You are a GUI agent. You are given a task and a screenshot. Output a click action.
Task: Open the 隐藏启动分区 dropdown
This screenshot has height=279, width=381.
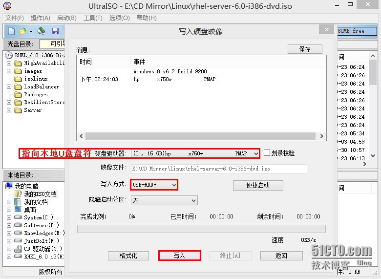coord(164,200)
